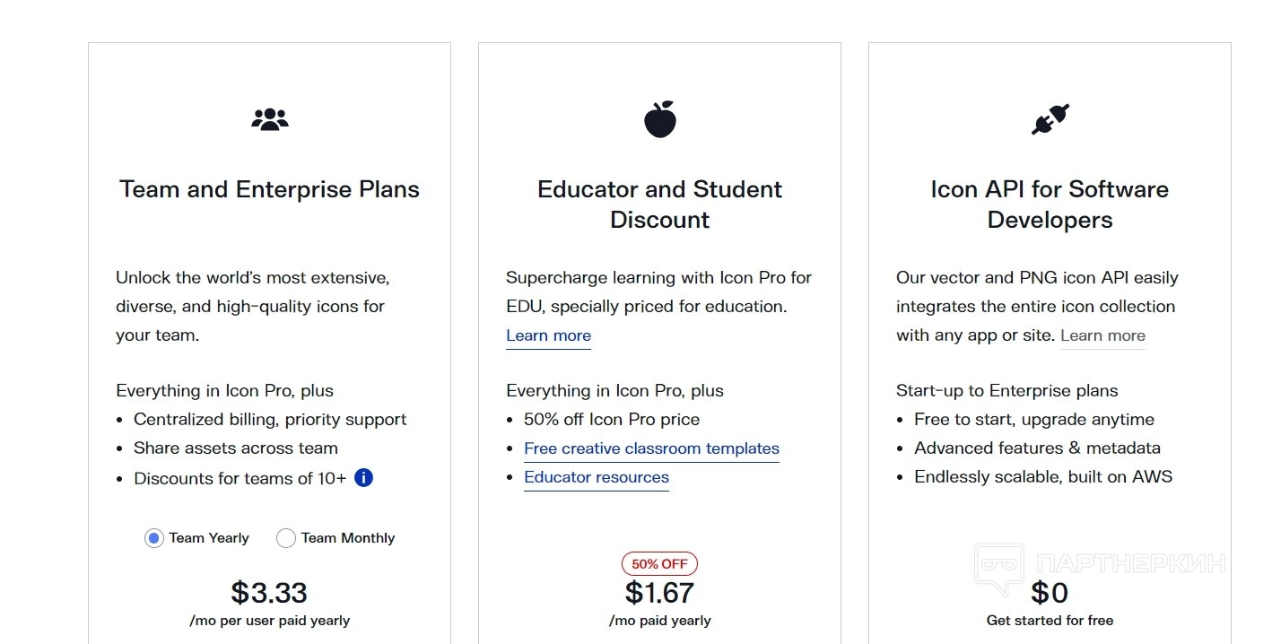The width and height of the screenshot is (1272, 644).
Task: Click the apple education icon
Action: pos(659,119)
